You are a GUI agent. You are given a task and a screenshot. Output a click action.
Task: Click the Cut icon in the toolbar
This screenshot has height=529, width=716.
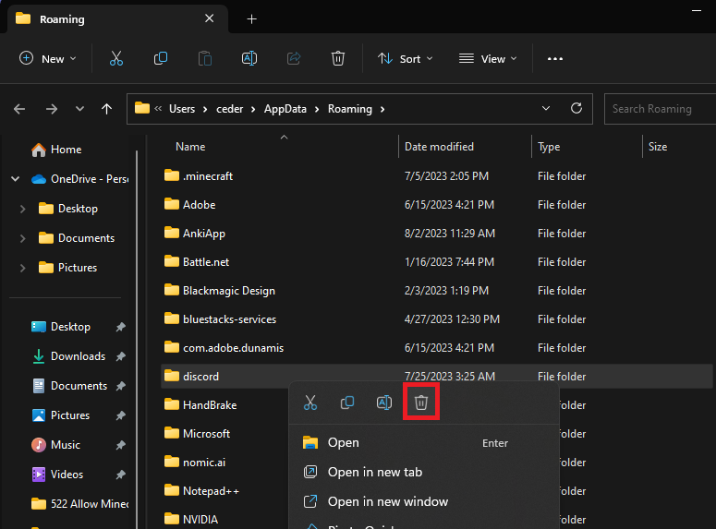116,58
